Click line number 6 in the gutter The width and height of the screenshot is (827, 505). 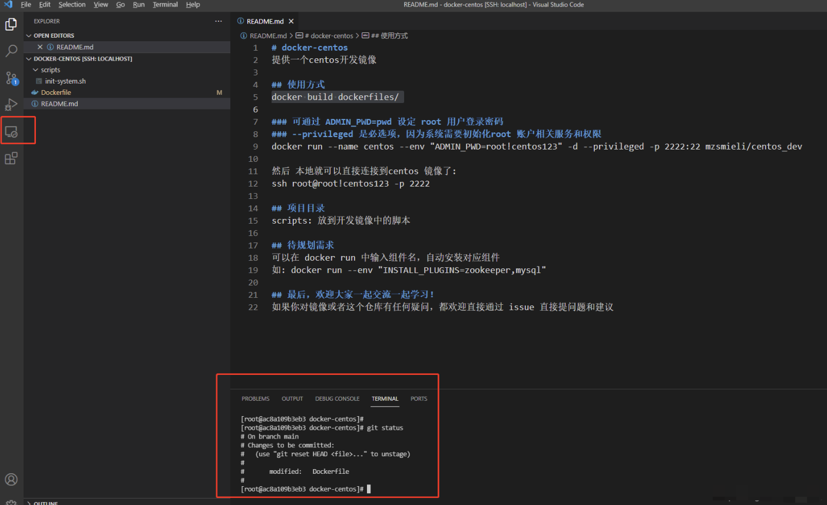[x=255, y=109]
